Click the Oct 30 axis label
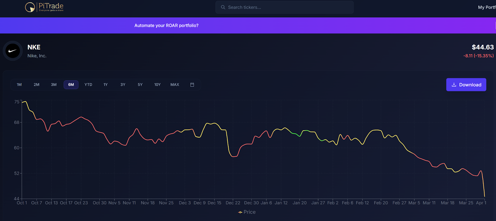This screenshot has height=221, width=496. 100,203
